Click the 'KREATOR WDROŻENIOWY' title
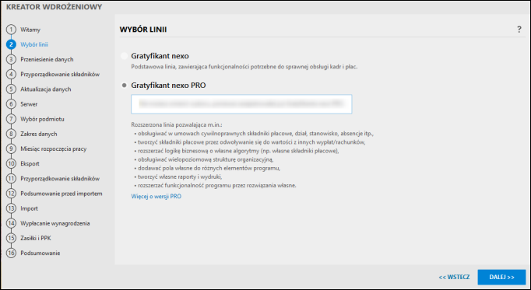 tap(55, 7)
